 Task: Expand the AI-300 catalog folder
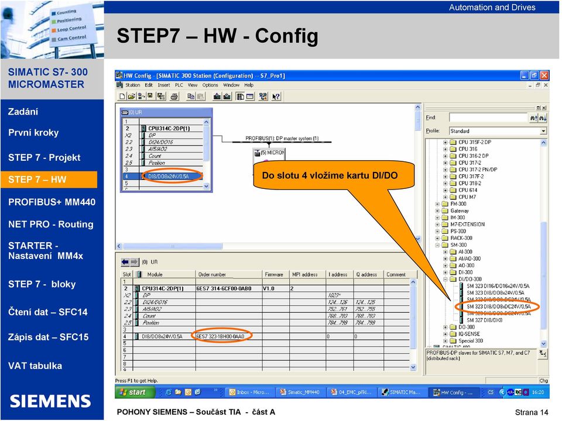pyautogui.click(x=446, y=252)
